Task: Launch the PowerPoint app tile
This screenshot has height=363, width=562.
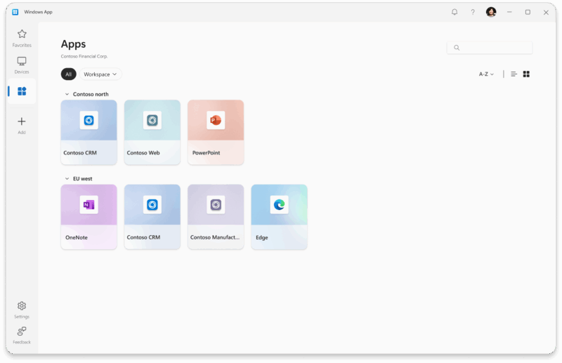Action: click(216, 132)
